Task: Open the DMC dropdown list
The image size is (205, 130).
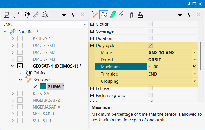Action: [x=85, y=25]
